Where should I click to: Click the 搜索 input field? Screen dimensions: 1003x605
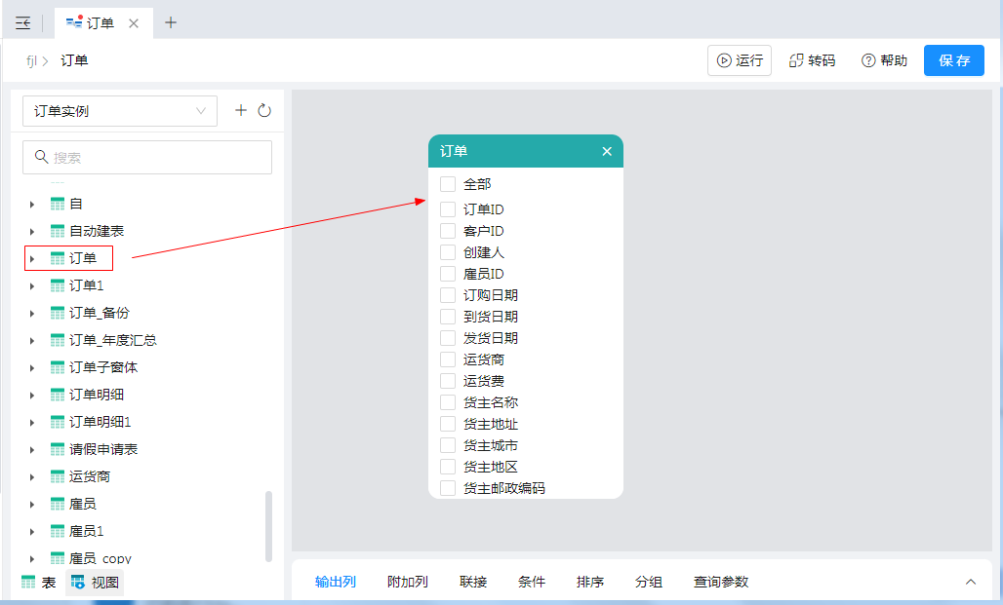(x=147, y=157)
